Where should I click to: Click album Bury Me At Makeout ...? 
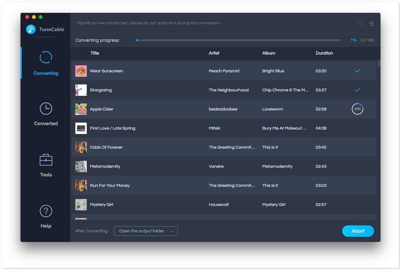point(284,128)
